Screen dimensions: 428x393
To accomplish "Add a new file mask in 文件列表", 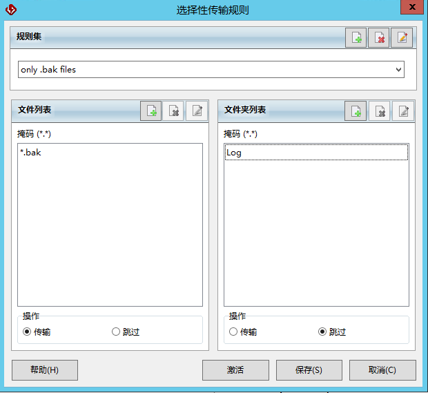I will 151,111.
